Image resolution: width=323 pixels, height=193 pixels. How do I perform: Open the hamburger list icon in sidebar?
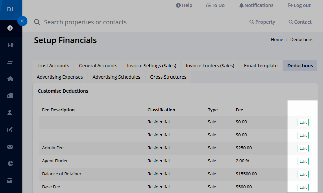click(10, 62)
